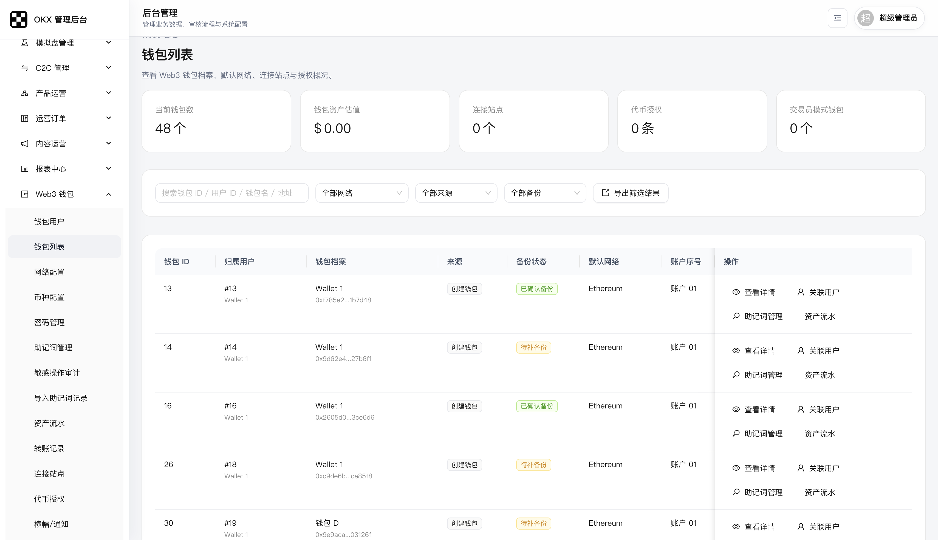Click address 0x9d62e4...27b6f1
This screenshot has width=938, height=540.
(343, 359)
